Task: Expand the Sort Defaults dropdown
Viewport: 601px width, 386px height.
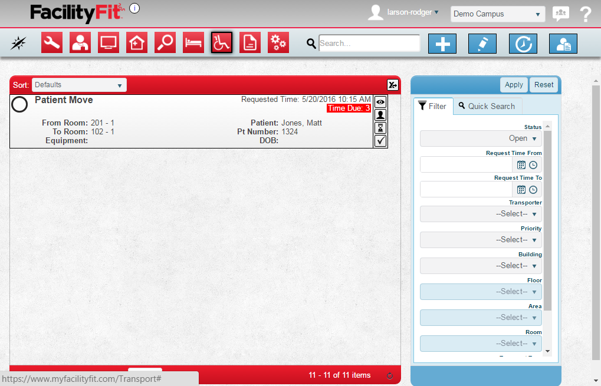Action: (79, 85)
